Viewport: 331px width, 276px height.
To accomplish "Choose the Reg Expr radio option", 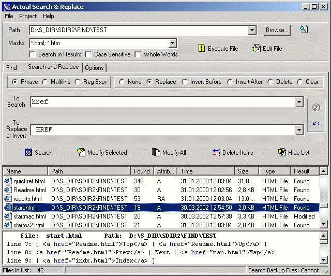I will pyautogui.click(x=78, y=82).
